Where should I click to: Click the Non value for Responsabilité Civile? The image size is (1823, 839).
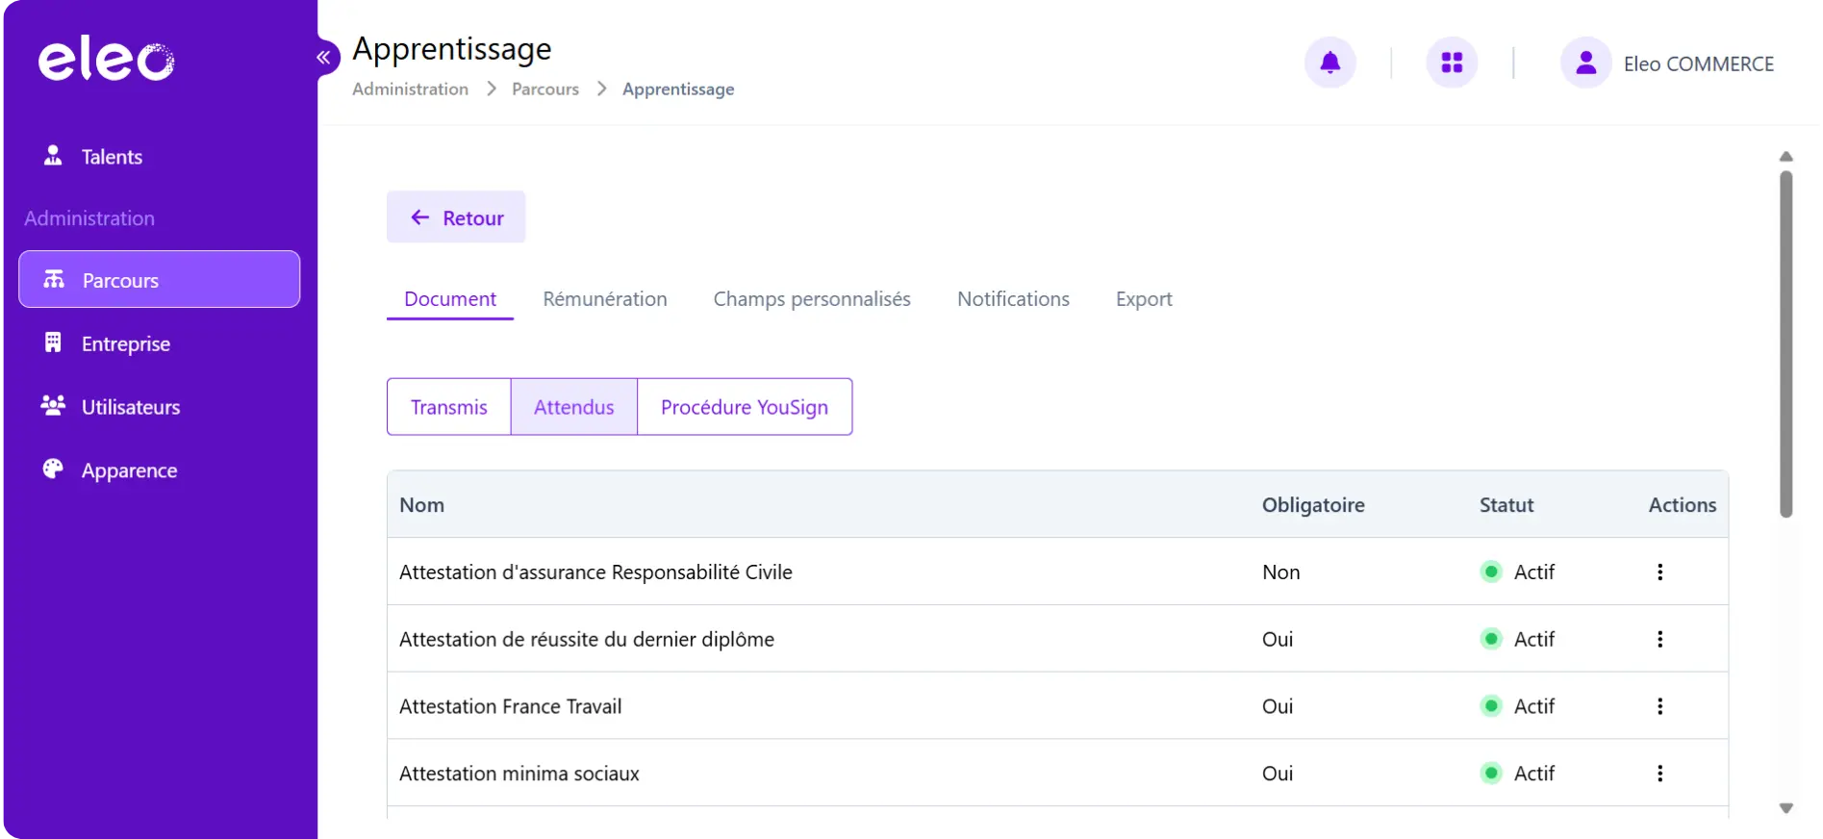tap(1281, 572)
